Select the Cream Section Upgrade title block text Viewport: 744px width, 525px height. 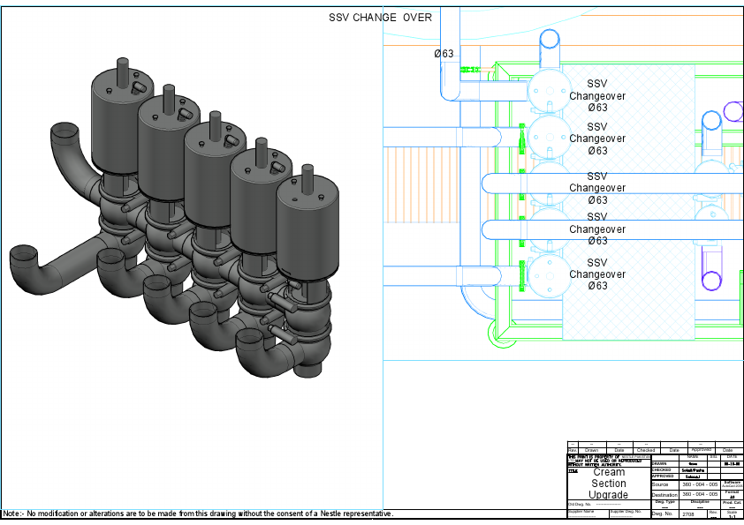pyautogui.click(x=610, y=482)
